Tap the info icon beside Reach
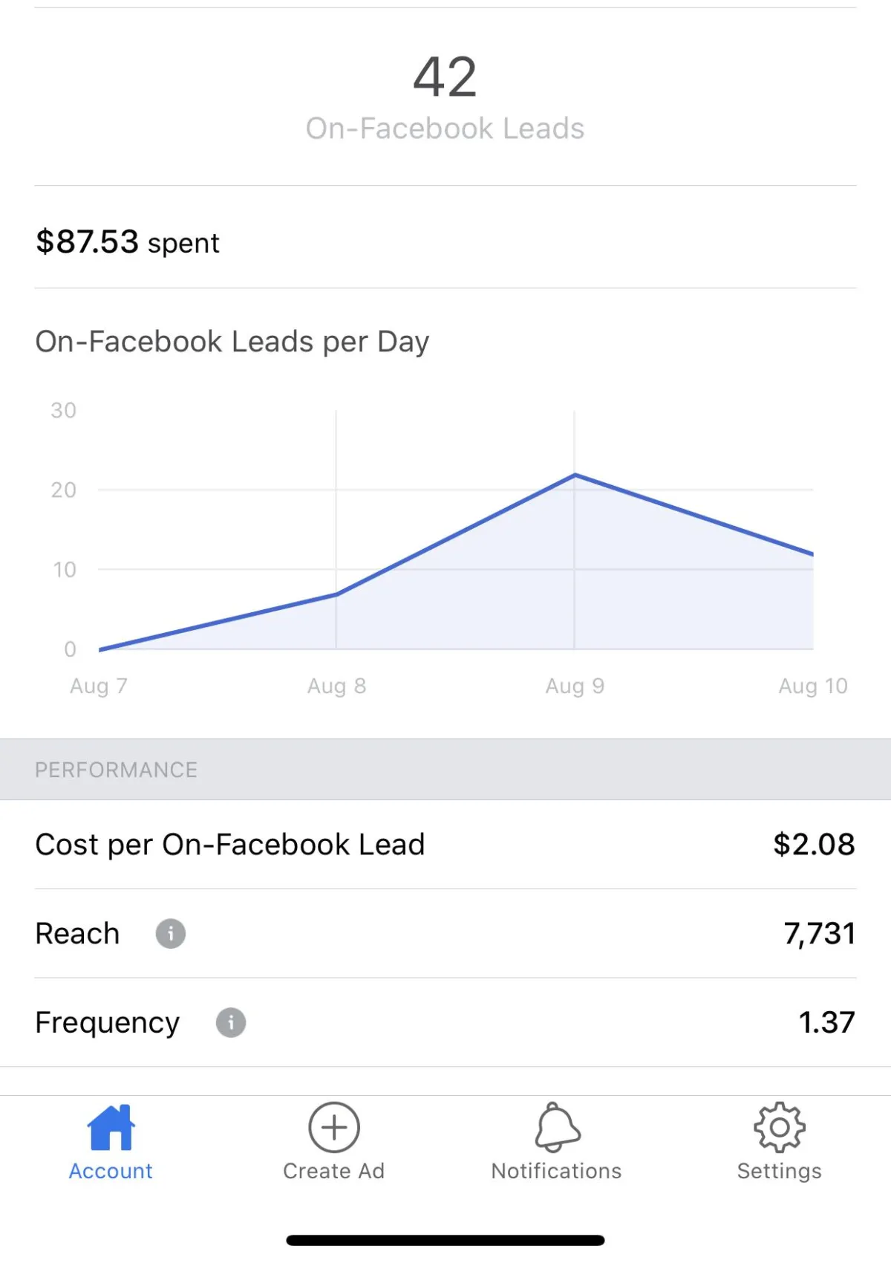 [x=170, y=934]
